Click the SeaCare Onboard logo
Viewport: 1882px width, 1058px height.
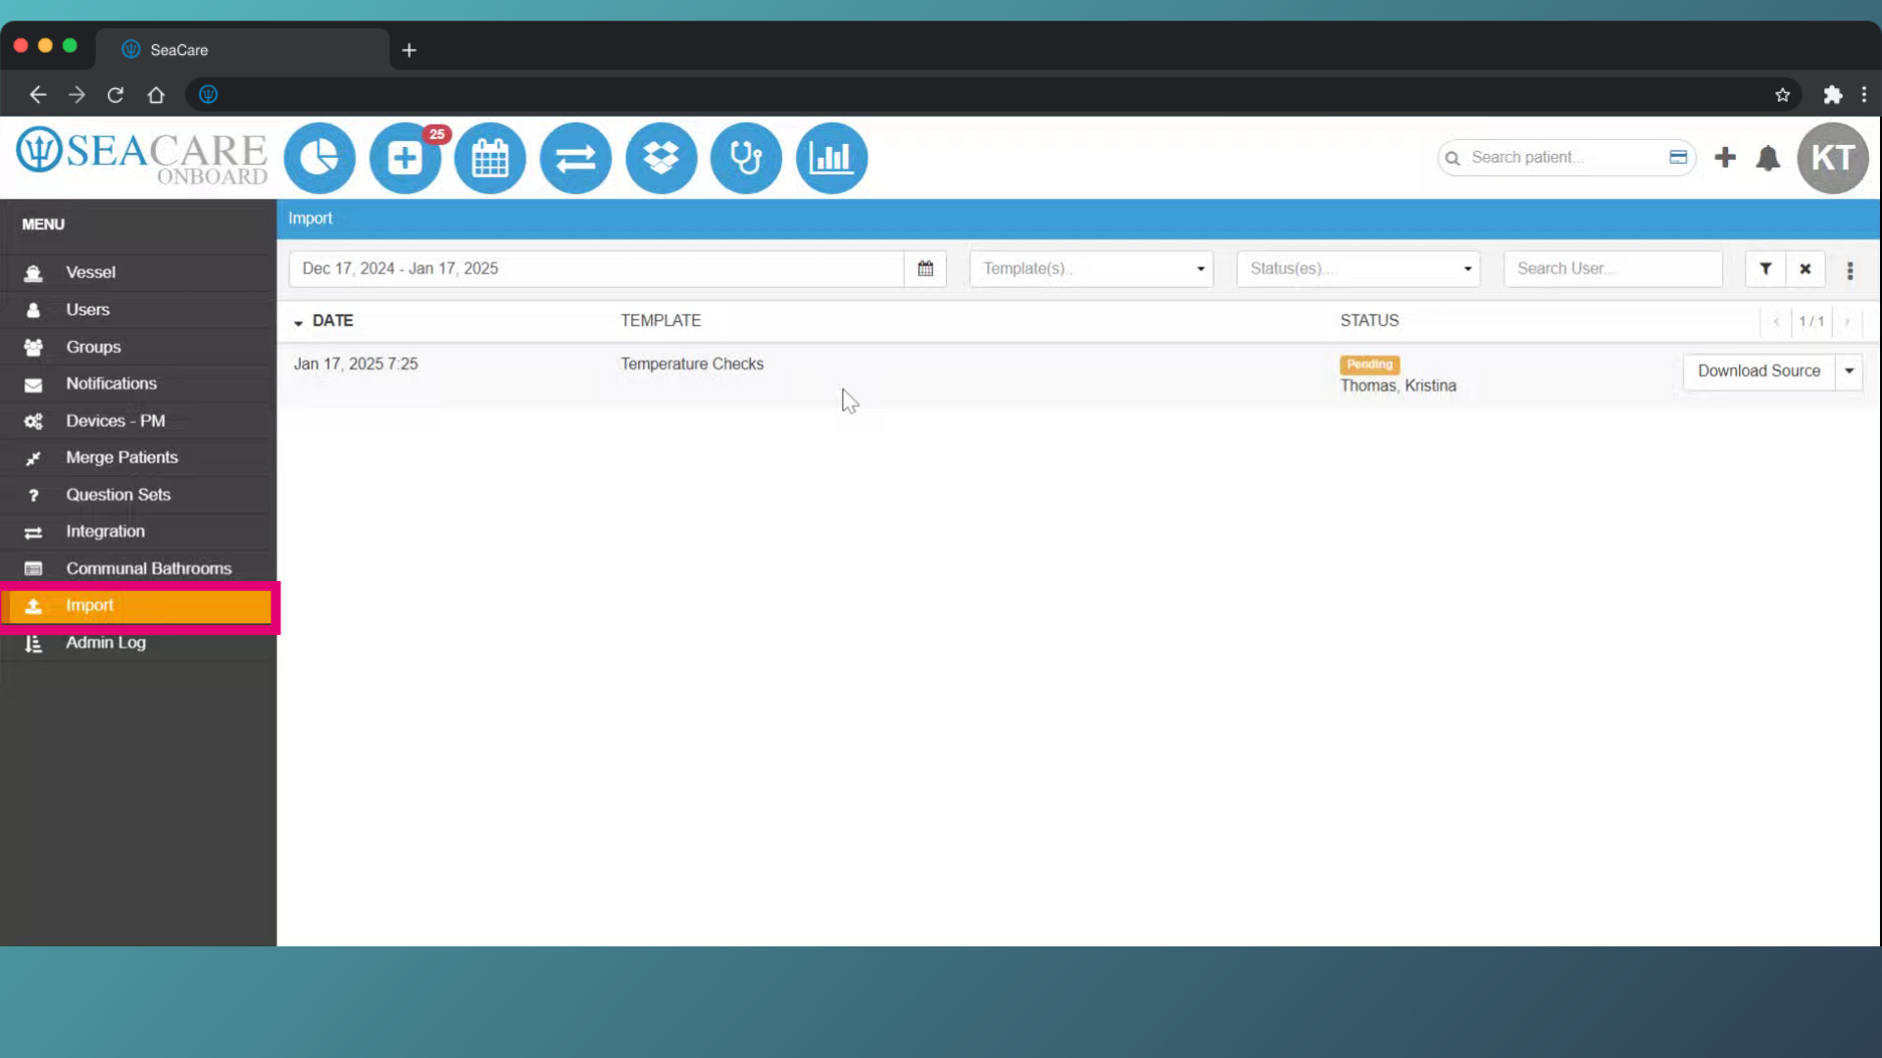[142, 157]
